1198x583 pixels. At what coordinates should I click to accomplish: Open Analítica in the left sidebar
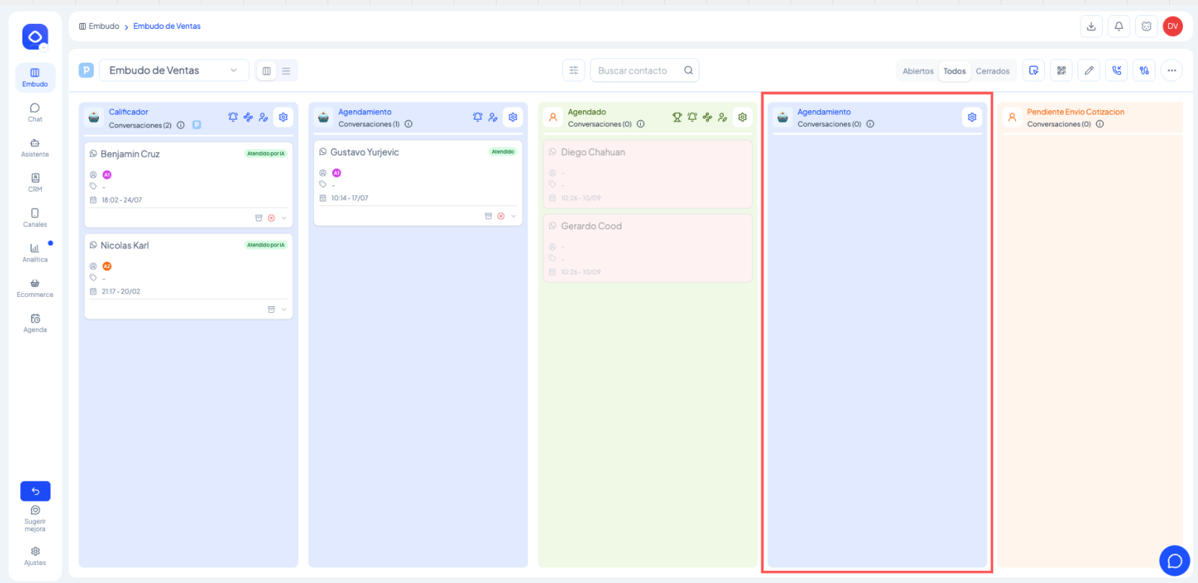coord(35,252)
